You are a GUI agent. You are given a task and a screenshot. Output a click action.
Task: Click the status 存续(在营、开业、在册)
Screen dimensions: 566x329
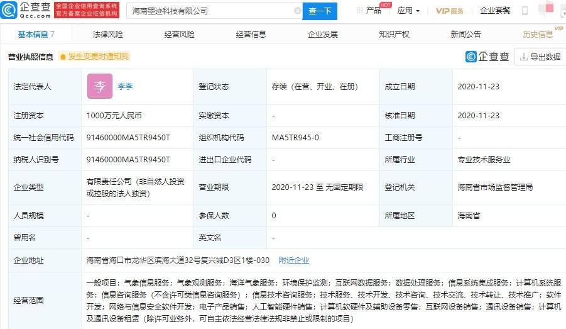click(315, 86)
